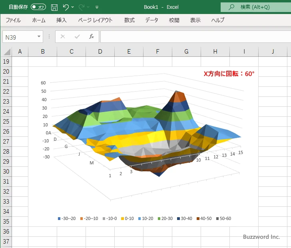Select row 26 header
The image size is (291, 248).
coord(6,131)
